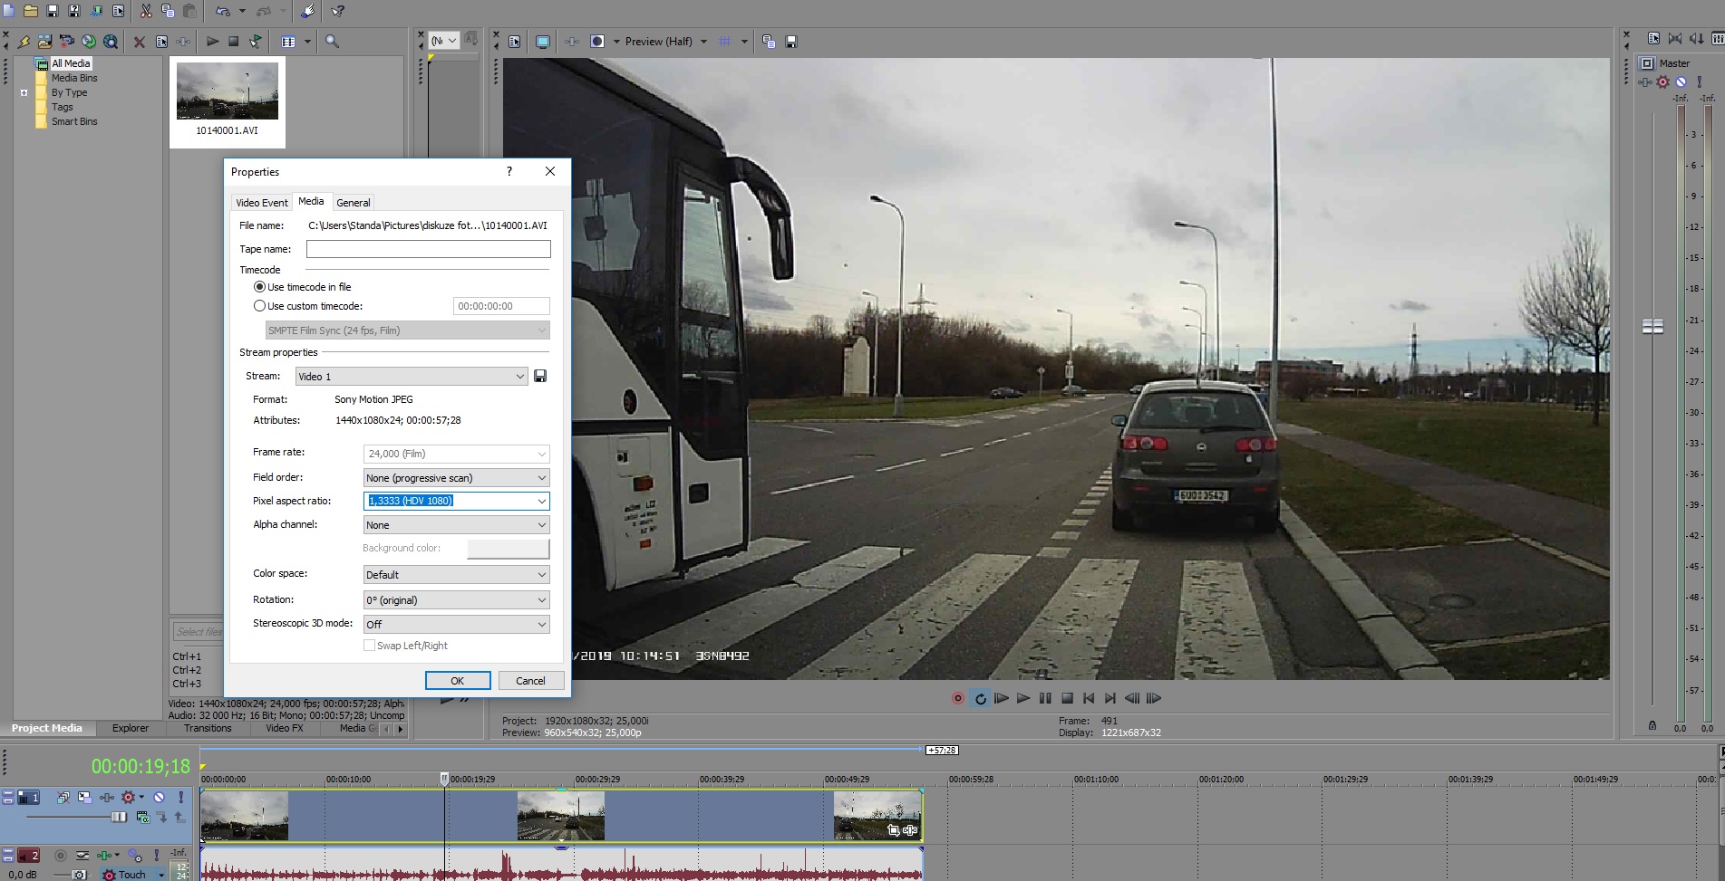Open the Field order dropdown
Screen dimensions: 1725x881
pyautogui.click(x=541, y=478)
